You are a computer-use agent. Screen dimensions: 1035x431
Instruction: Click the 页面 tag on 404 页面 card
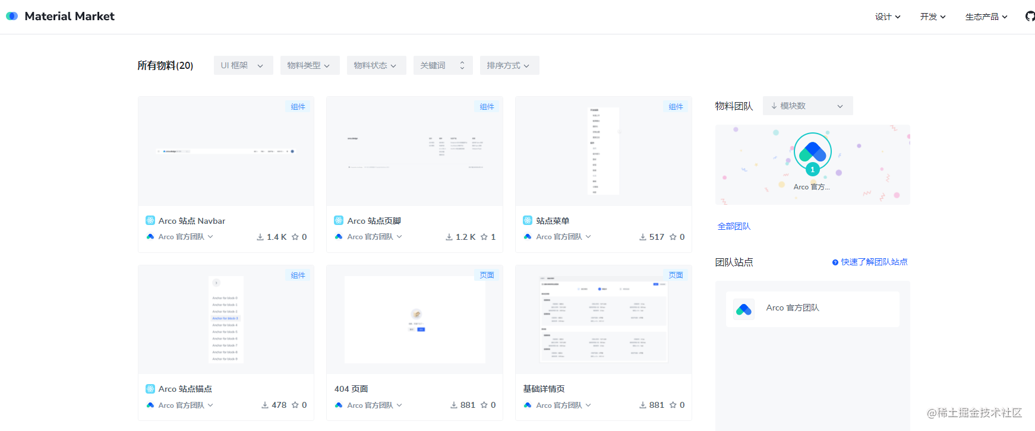pos(487,275)
